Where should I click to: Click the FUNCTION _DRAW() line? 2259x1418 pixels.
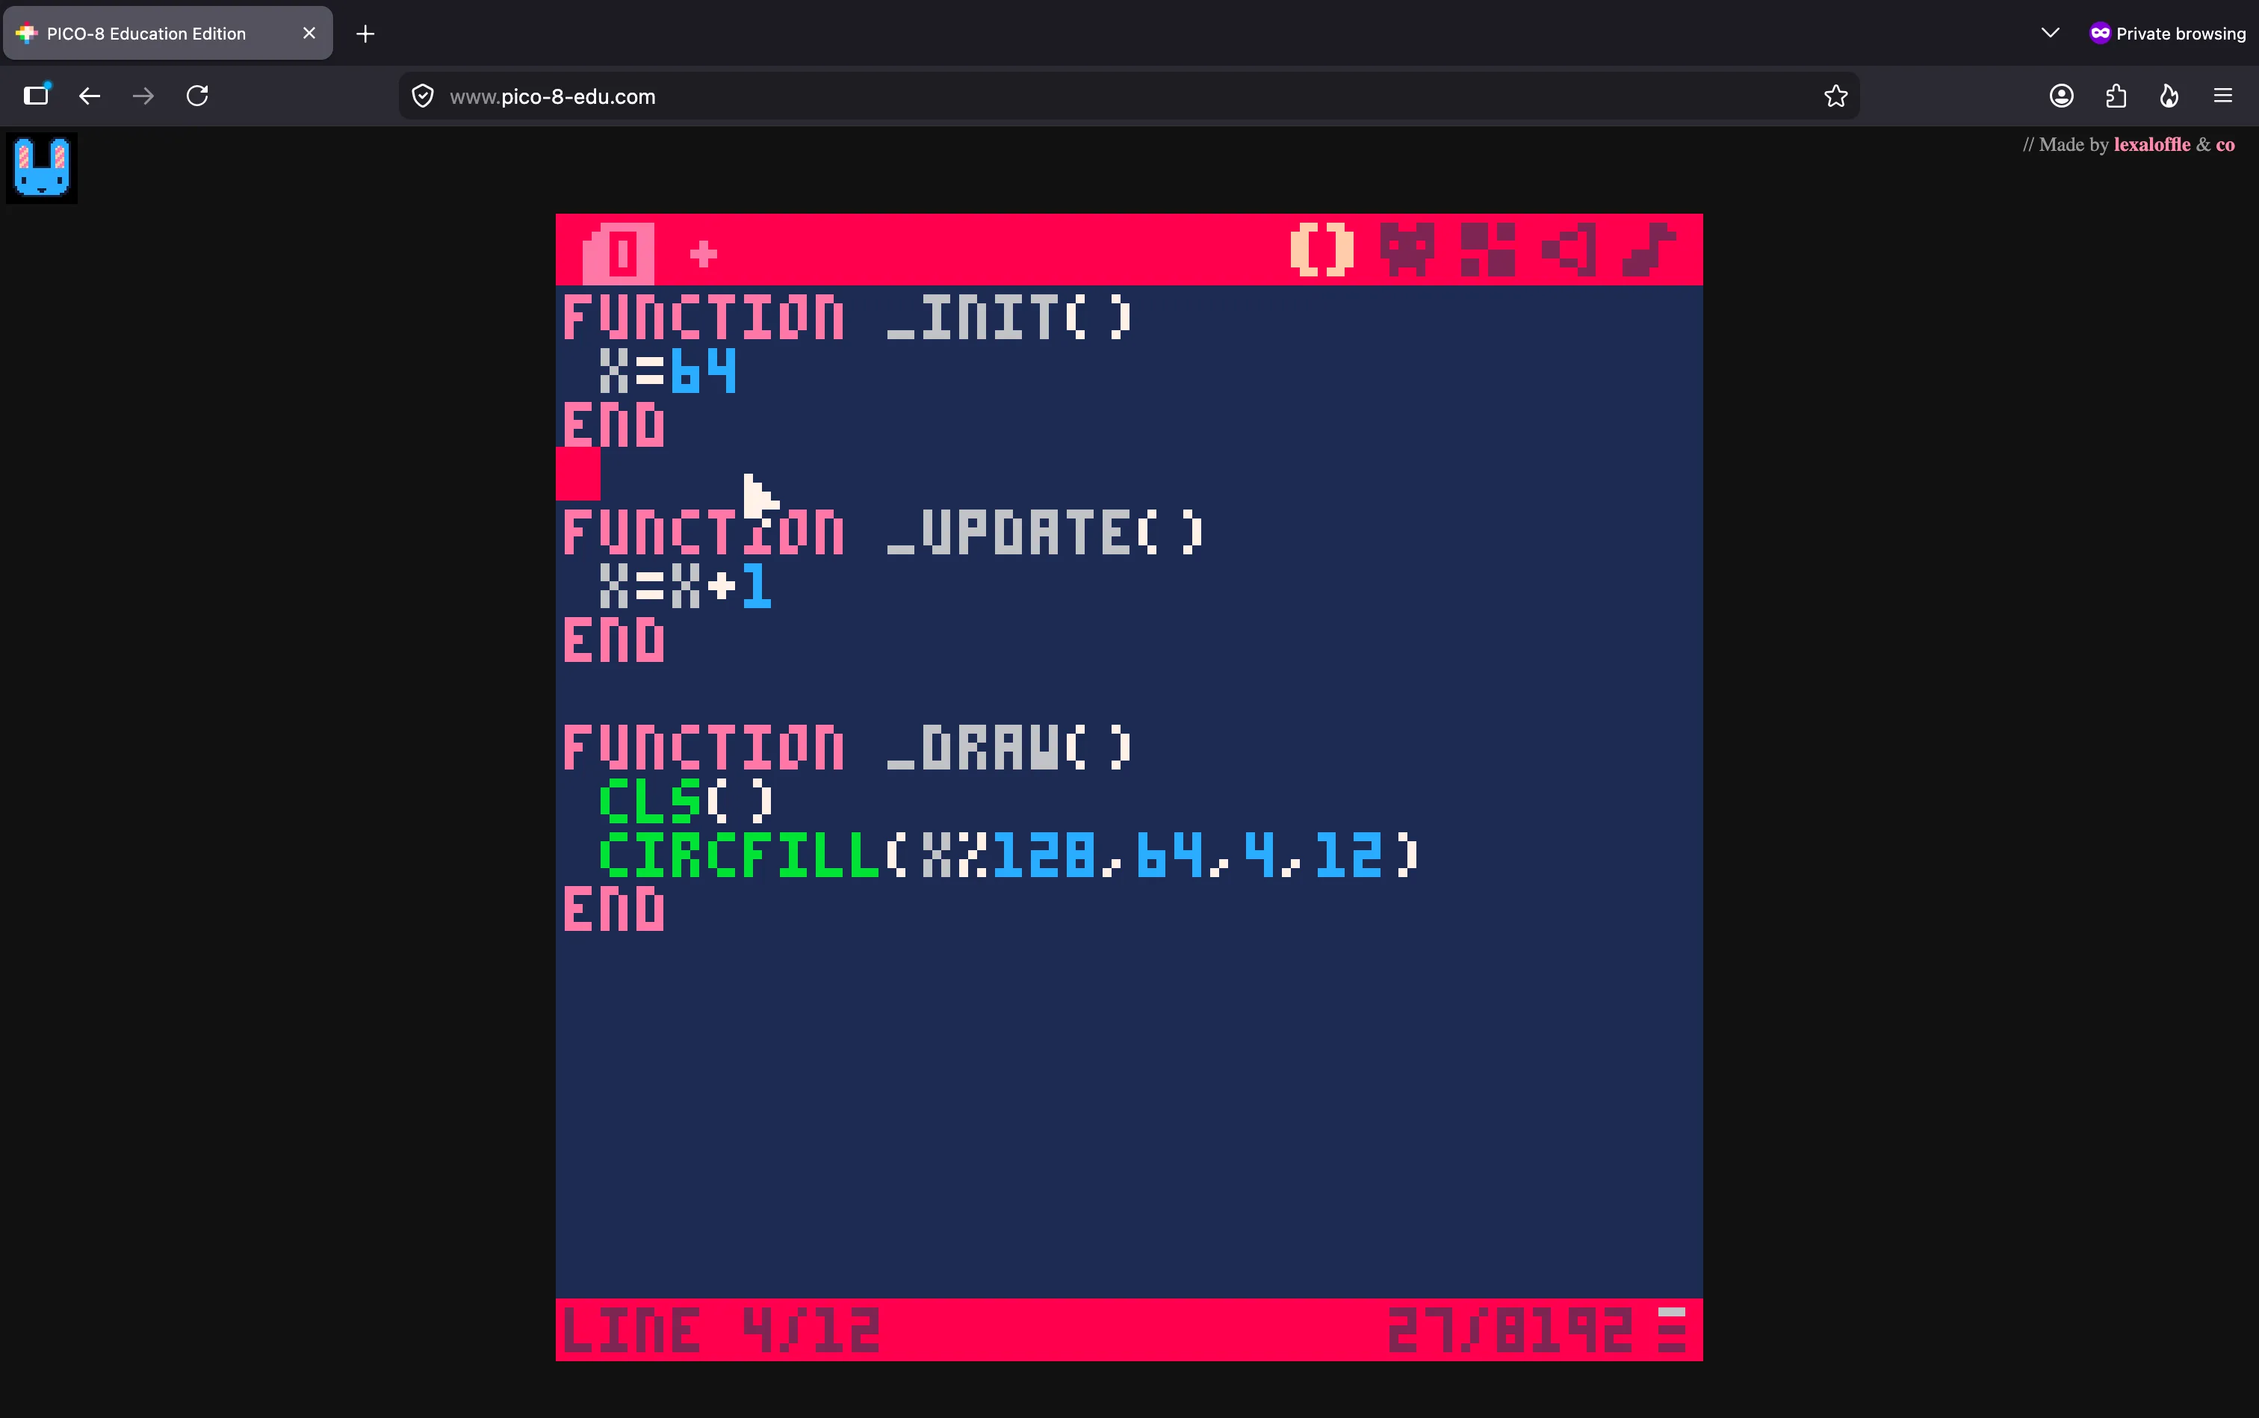click(x=848, y=747)
